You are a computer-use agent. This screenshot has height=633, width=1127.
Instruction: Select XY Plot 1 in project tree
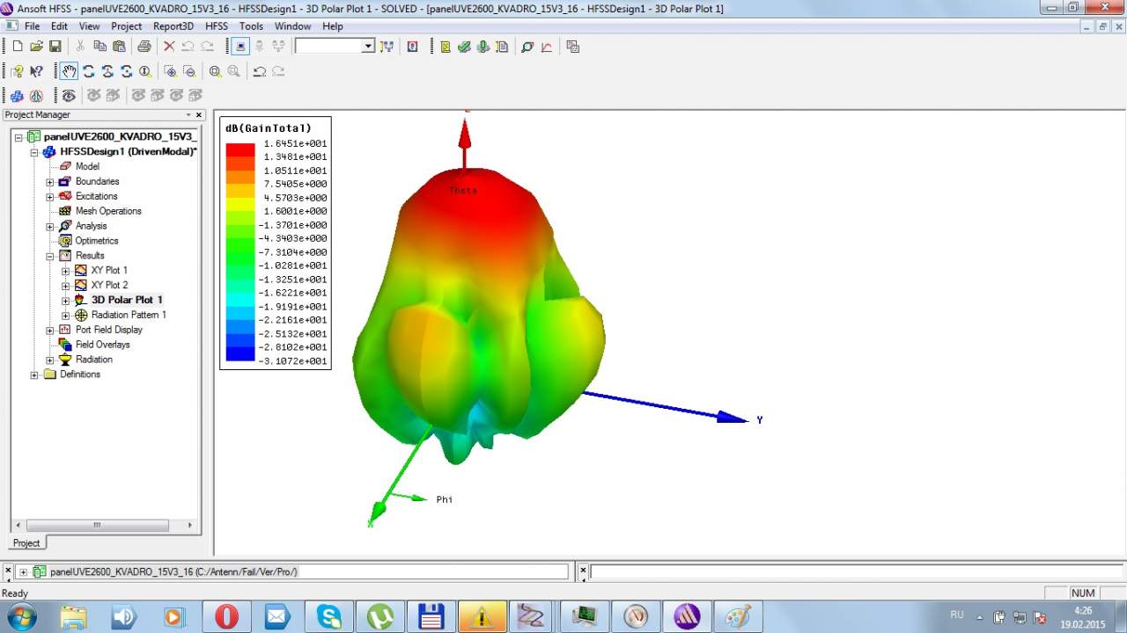point(109,270)
